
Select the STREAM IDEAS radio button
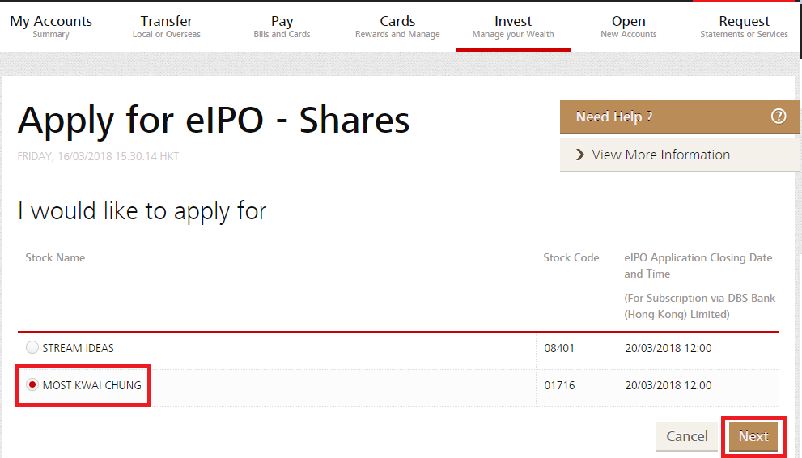coord(32,348)
